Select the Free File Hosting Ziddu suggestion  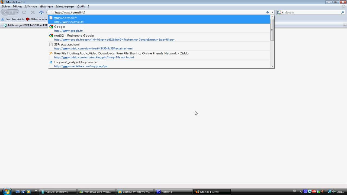[159, 55]
